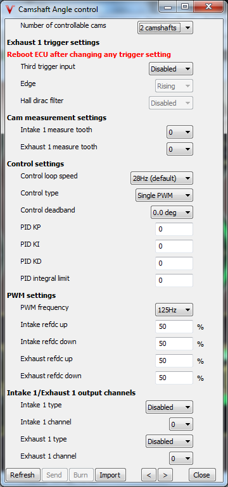Go to next page with > button
The height and width of the screenshot is (487, 228).
tap(165, 475)
